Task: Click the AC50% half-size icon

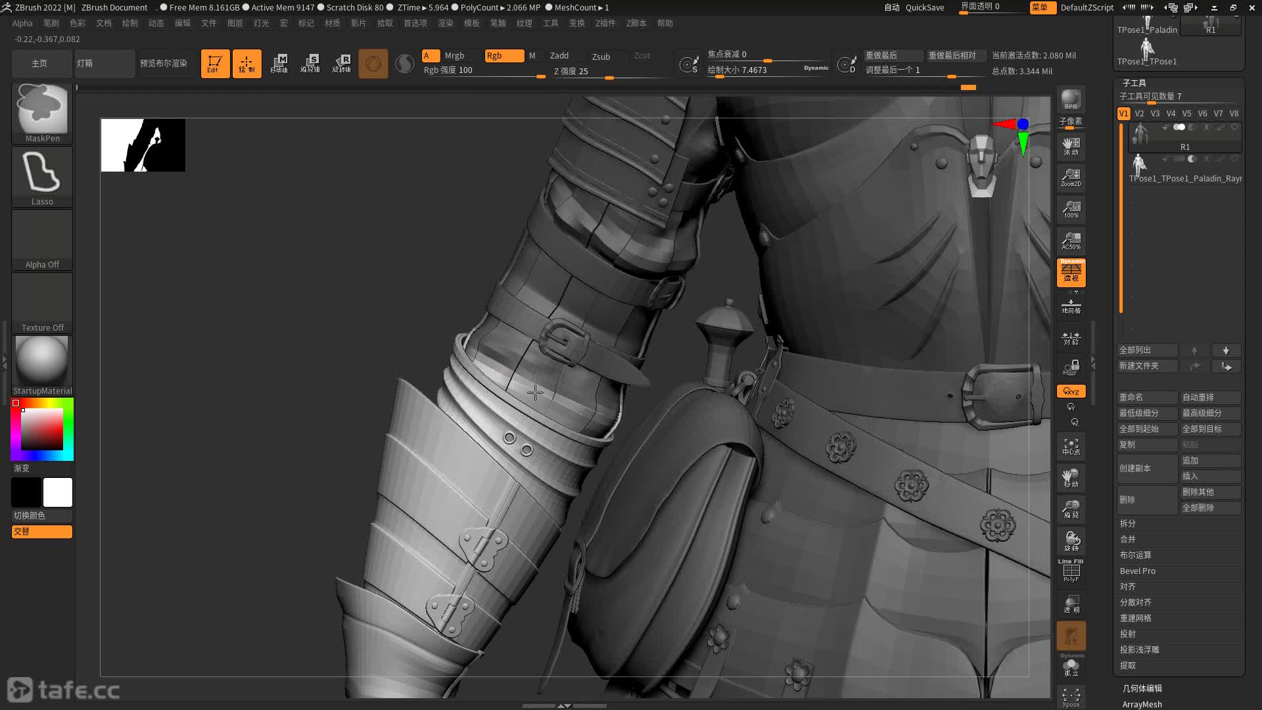Action: (1071, 241)
